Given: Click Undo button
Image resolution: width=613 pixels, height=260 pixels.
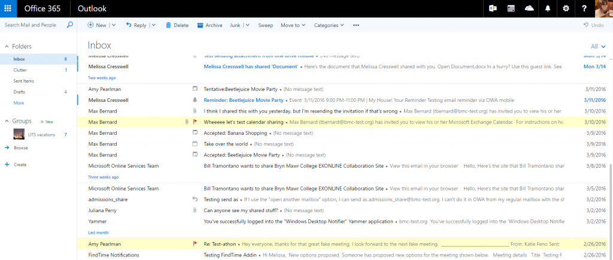Looking at the screenshot, I should click(x=594, y=25).
